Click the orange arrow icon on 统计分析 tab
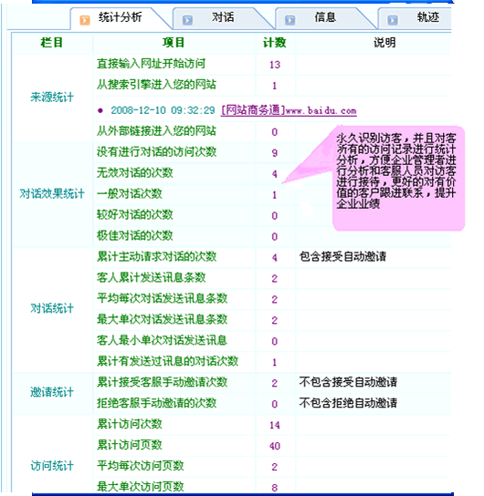This screenshot has height=496, width=484. pyautogui.click(x=85, y=20)
